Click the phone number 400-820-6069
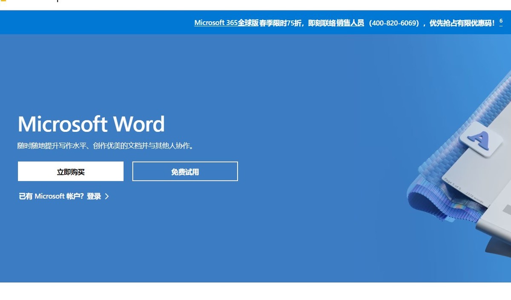This screenshot has height=300, width=511. [x=394, y=23]
